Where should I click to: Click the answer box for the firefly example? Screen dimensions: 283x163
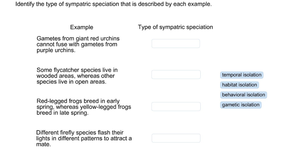176,138
